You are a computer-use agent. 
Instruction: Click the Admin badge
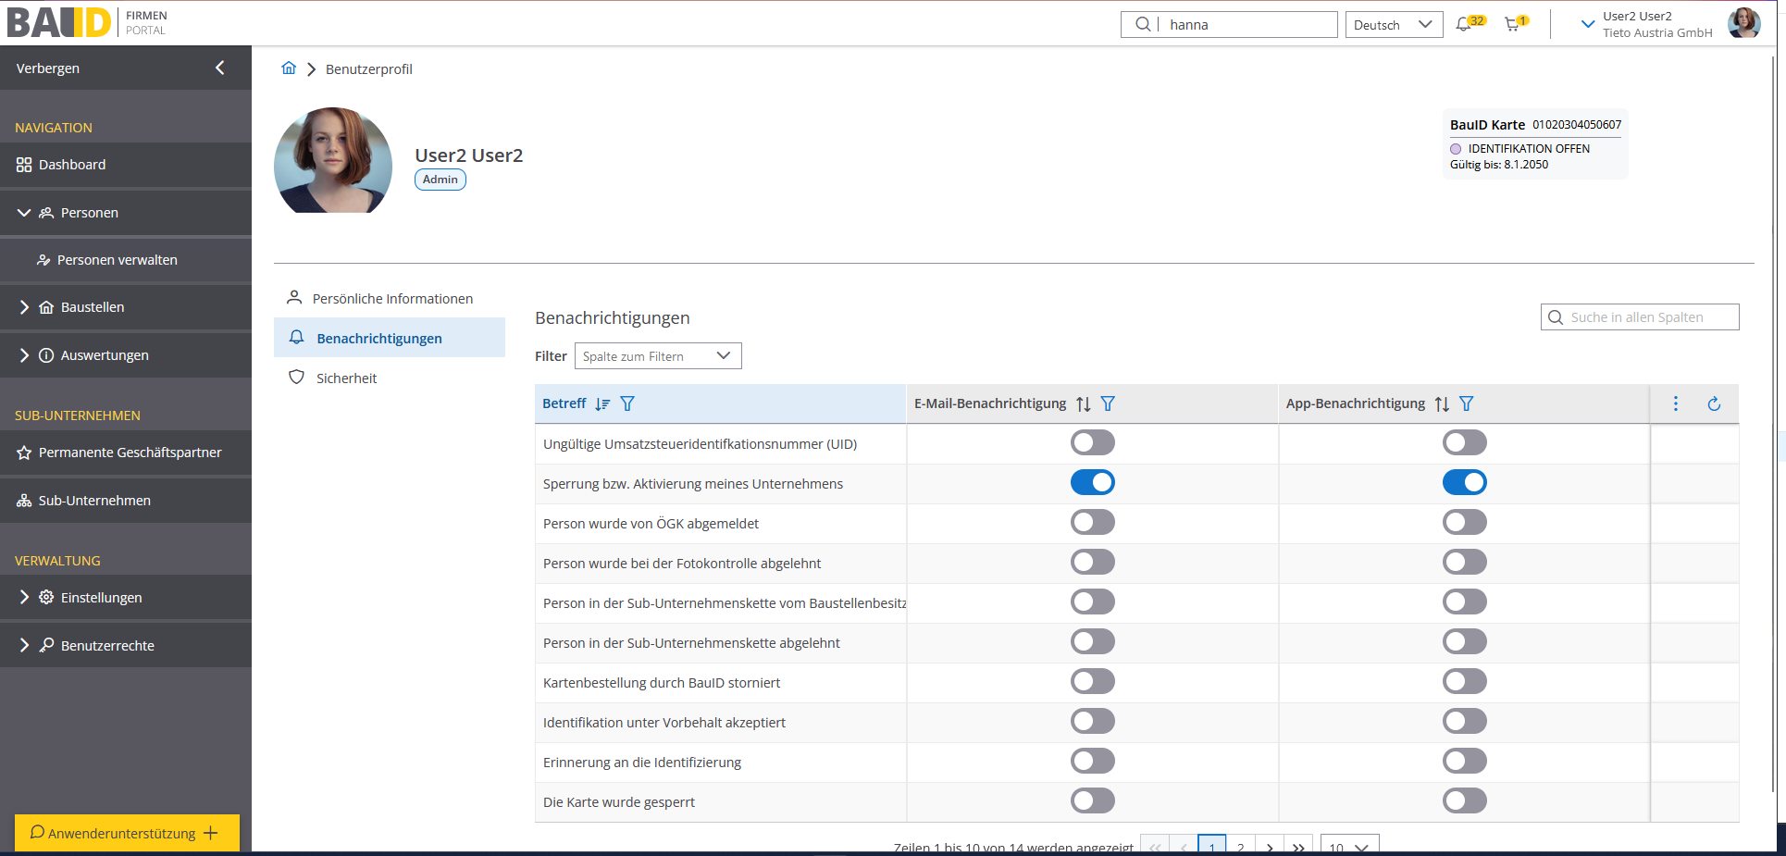(x=440, y=180)
